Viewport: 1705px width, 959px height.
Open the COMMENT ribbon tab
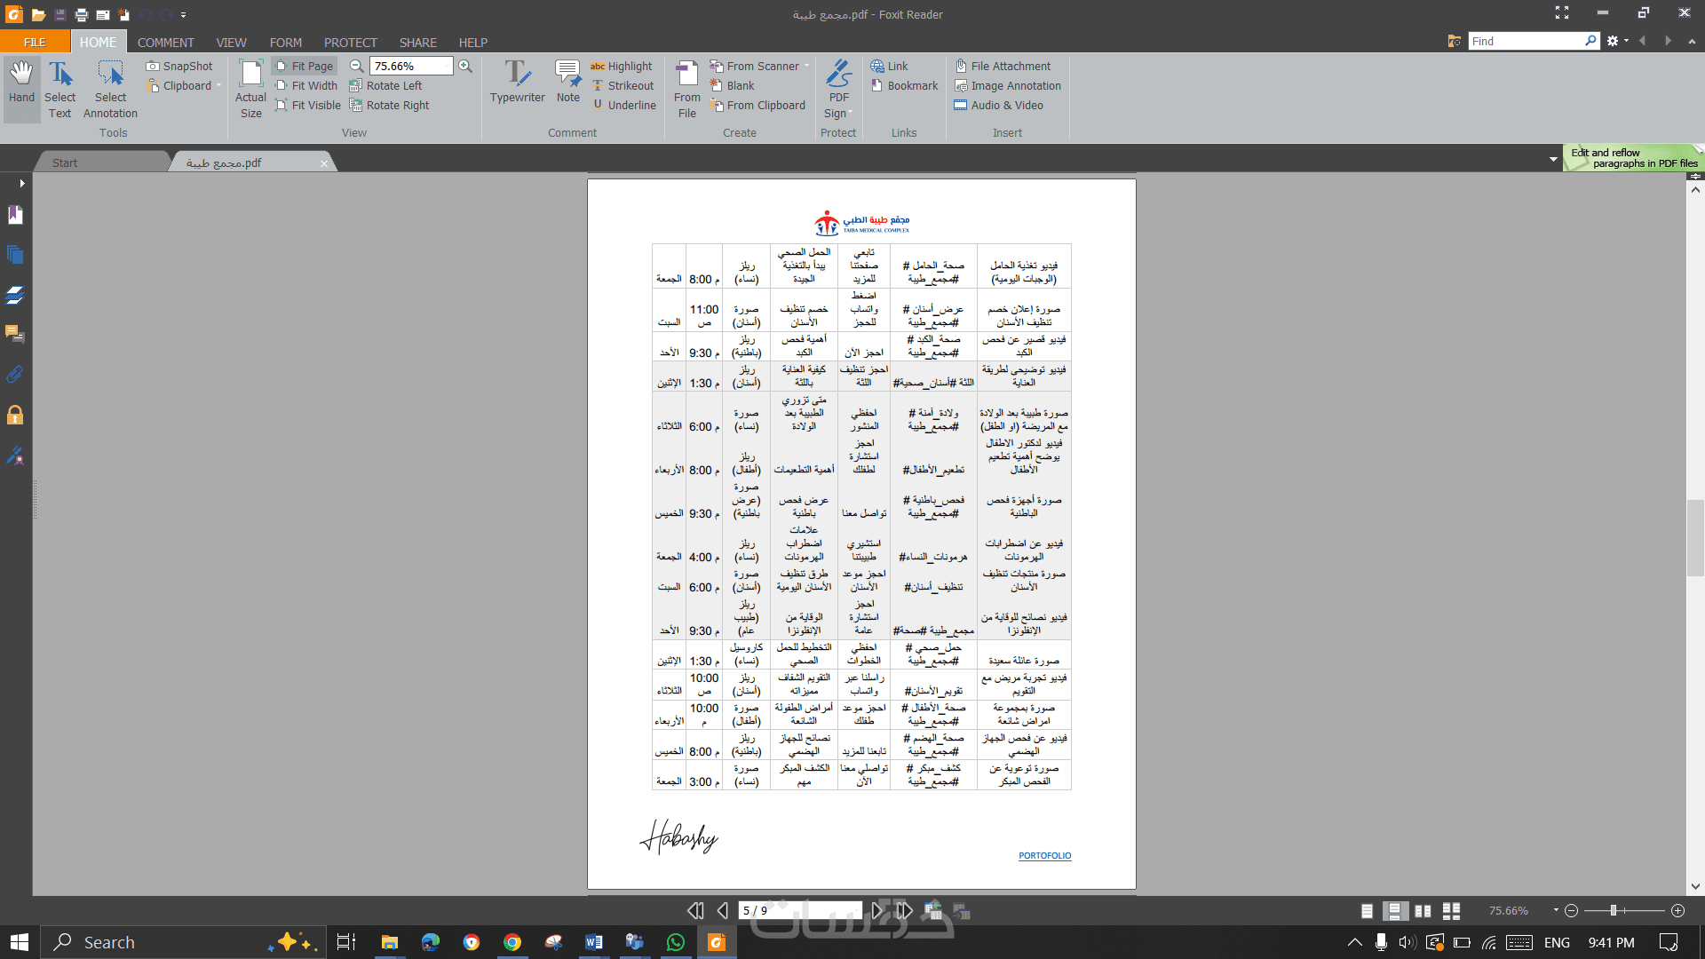[165, 42]
